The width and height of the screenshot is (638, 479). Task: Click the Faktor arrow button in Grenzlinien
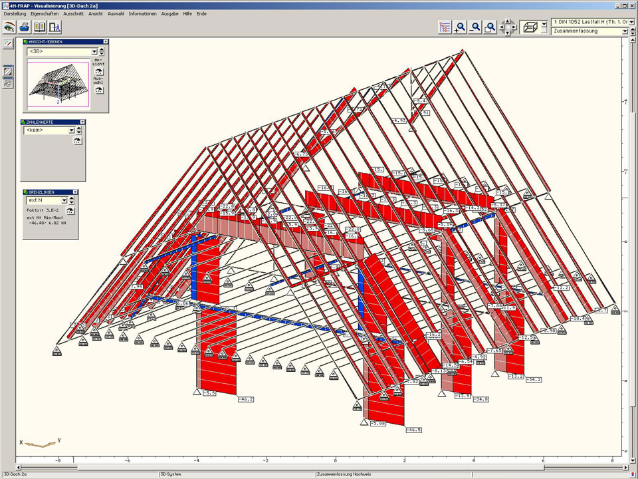pyautogui.click(x=69, y=211)
